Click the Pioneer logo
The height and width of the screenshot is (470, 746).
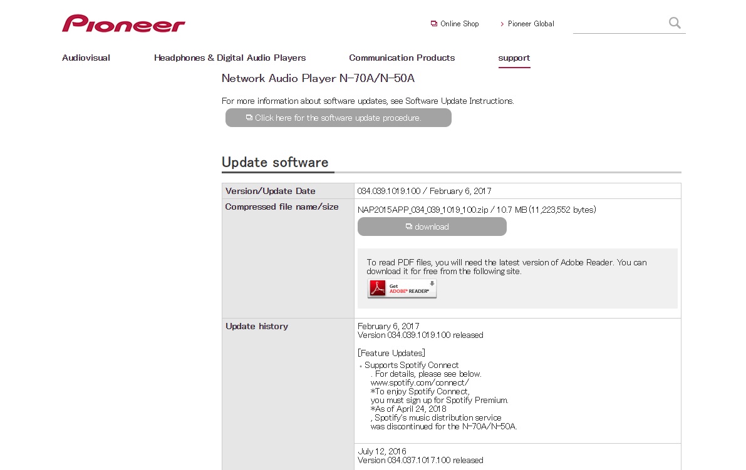pos(123,23)
